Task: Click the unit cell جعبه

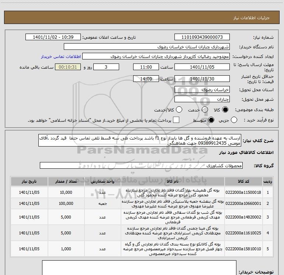Action: (x=103, y=204)
